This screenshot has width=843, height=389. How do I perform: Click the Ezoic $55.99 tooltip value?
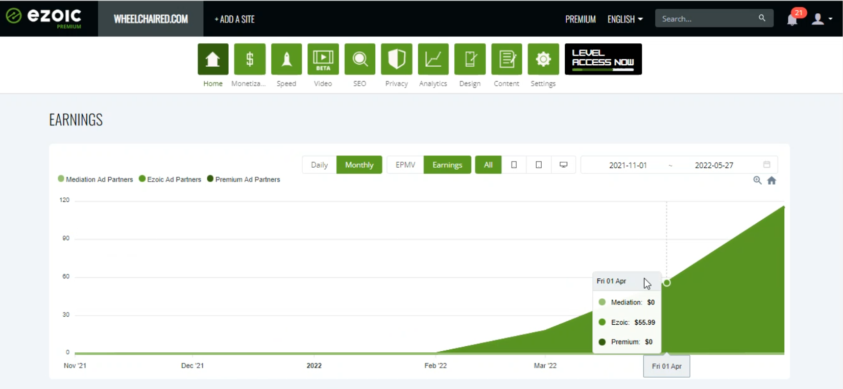pos(645,322)
